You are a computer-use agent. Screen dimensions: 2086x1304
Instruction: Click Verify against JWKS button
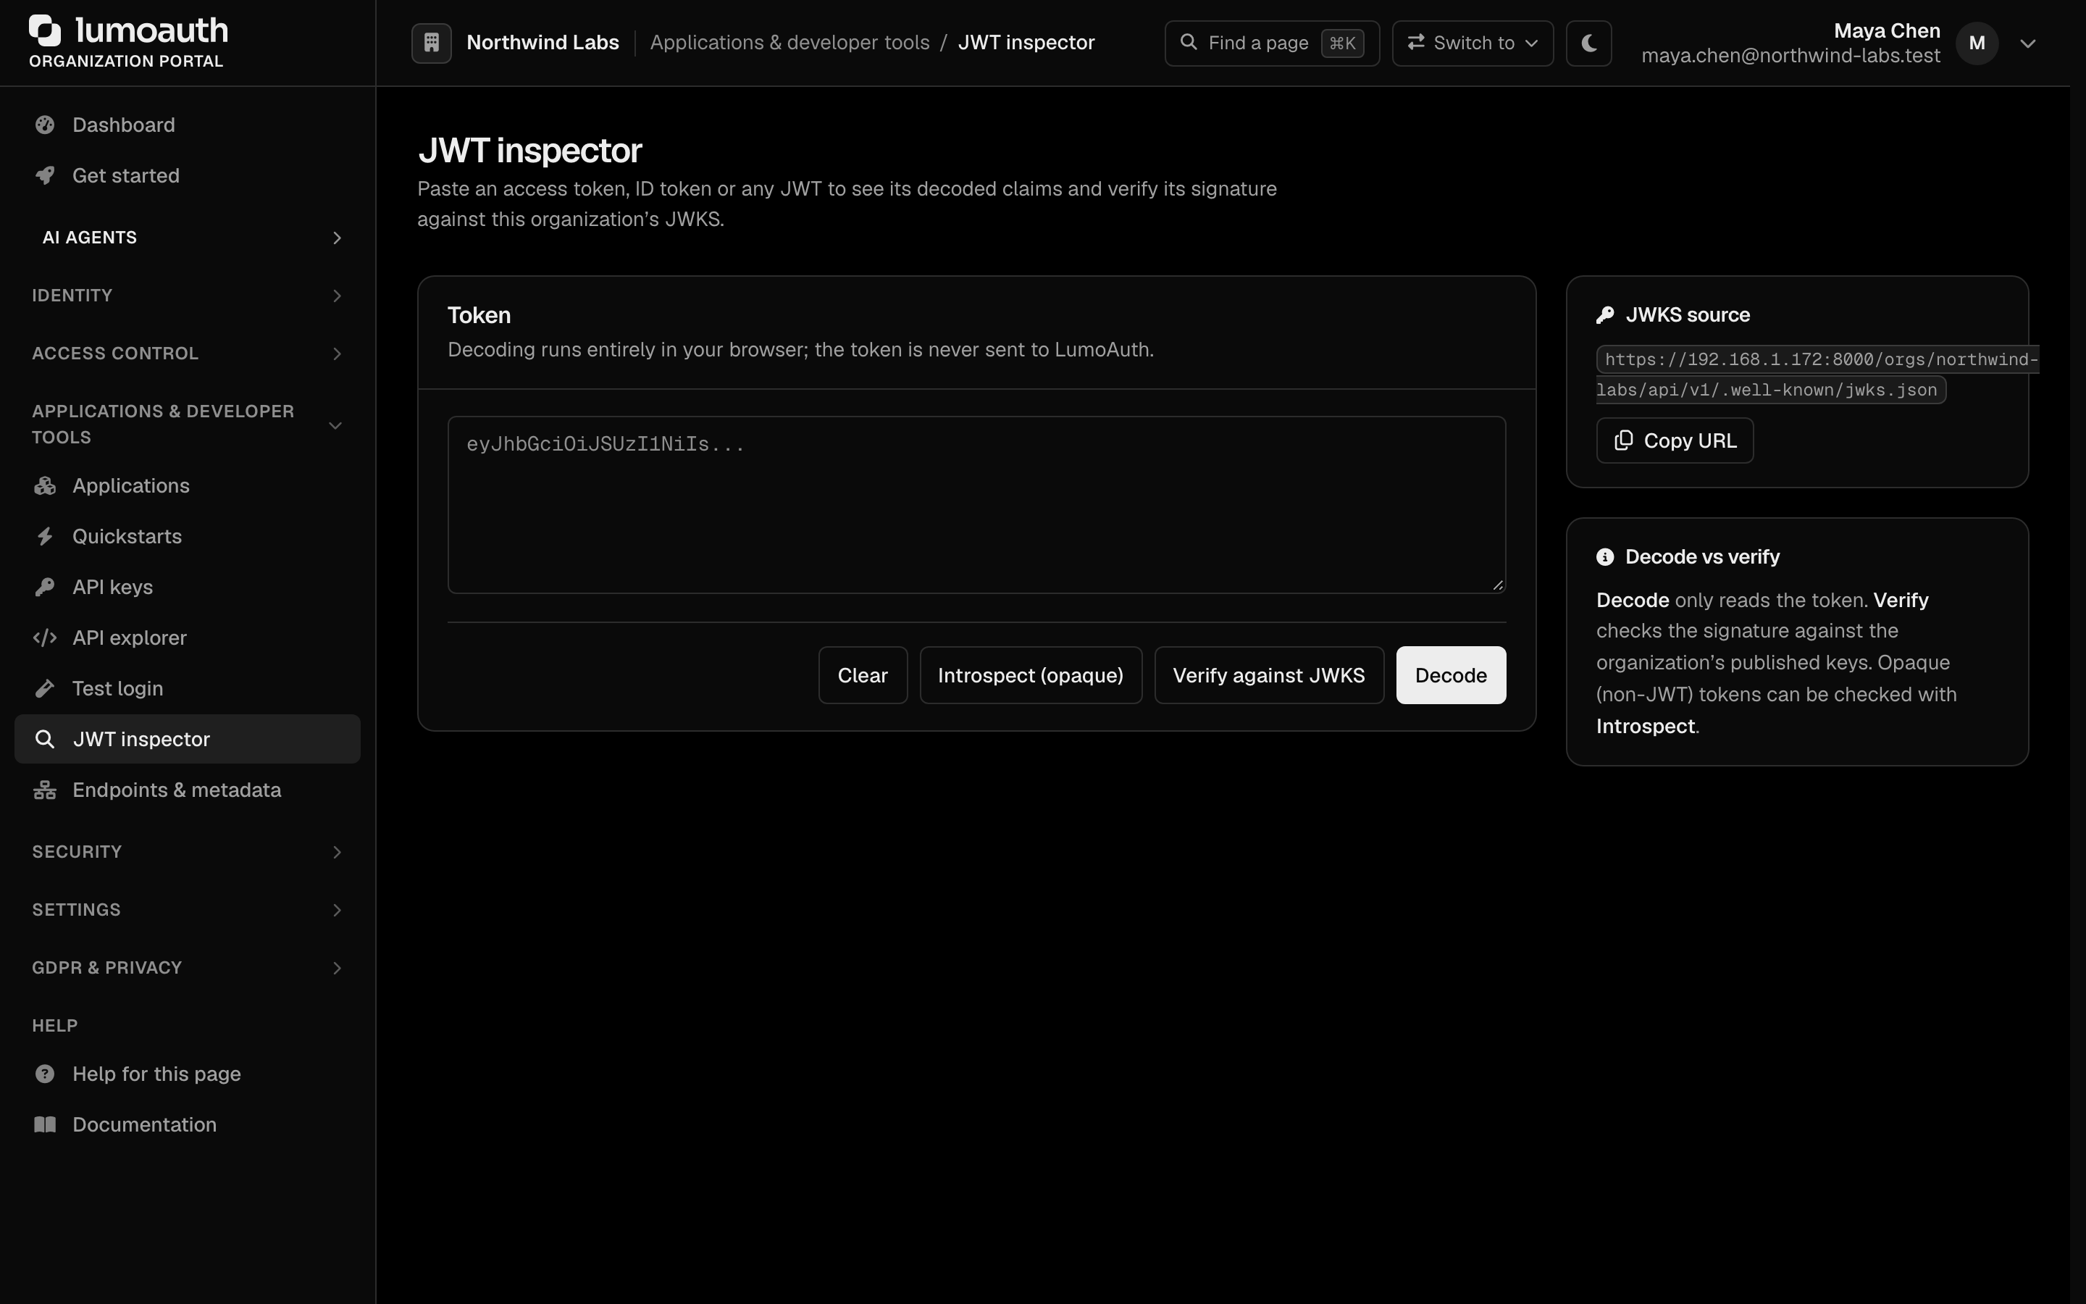coord(1269,675)
